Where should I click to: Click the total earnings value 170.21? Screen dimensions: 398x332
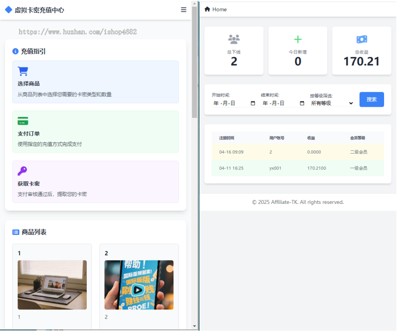[x=362, y=62]
